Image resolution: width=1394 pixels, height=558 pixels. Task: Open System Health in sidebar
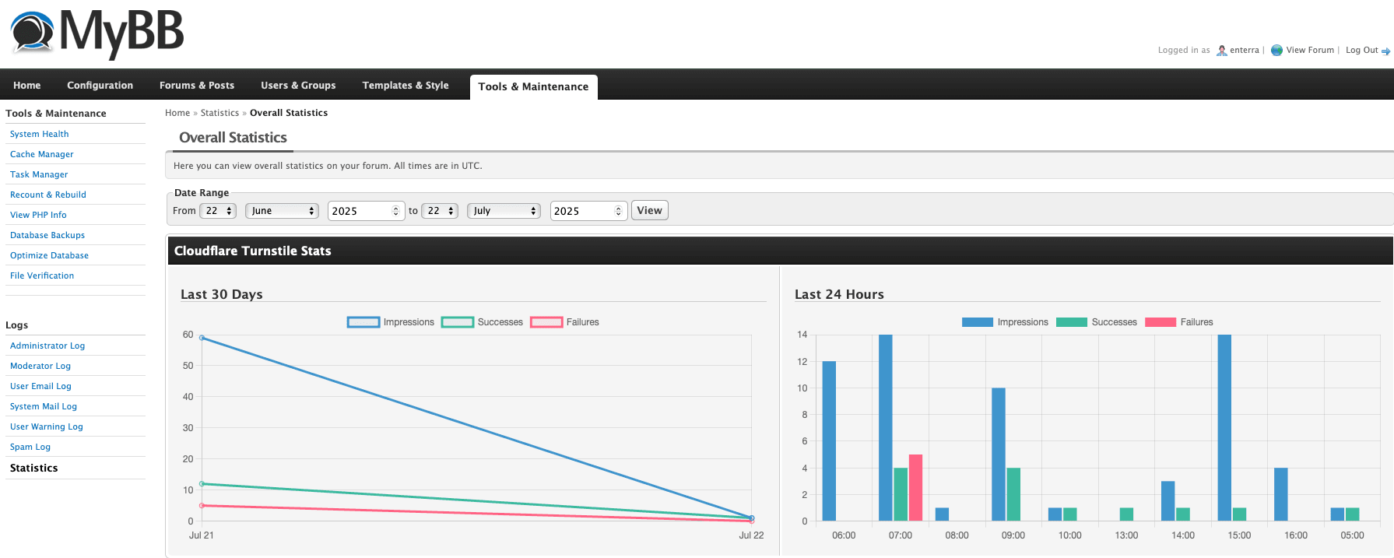point(40,134)
